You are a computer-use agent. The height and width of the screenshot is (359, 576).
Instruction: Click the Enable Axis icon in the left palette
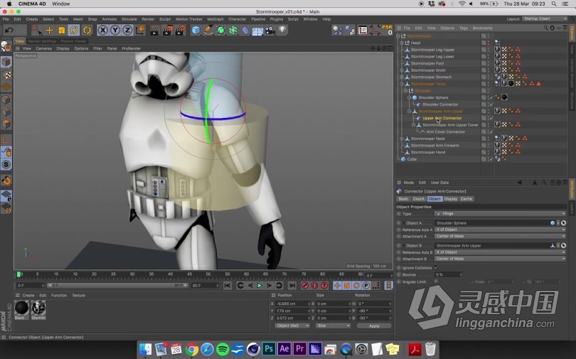6,140
